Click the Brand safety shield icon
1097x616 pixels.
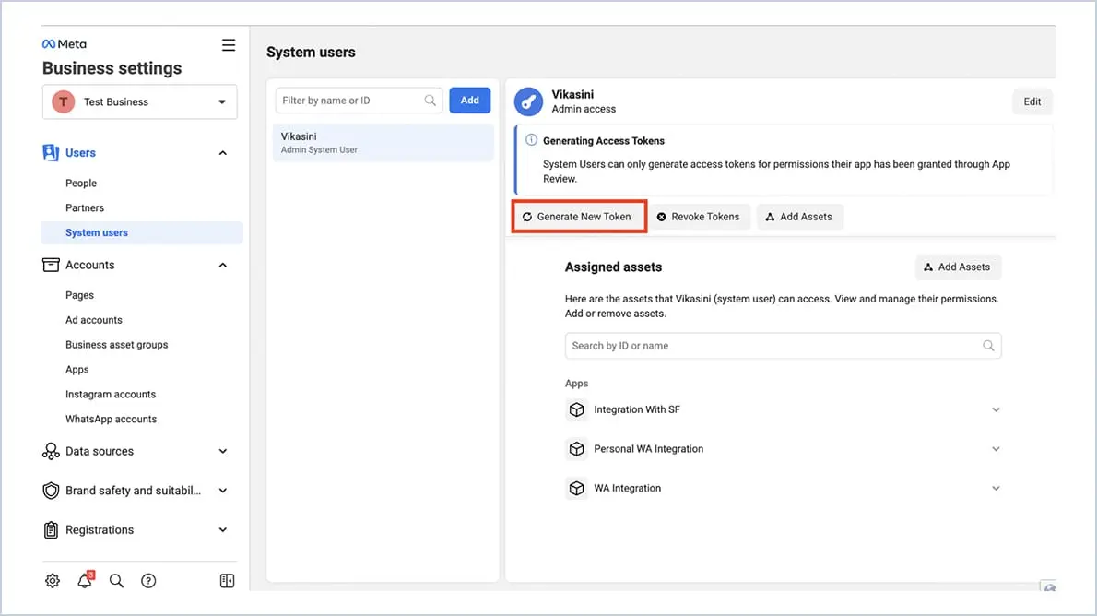point(51,491)
